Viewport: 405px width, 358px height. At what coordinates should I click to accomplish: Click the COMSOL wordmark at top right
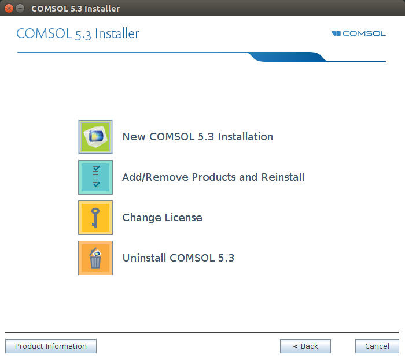(364, 33)
